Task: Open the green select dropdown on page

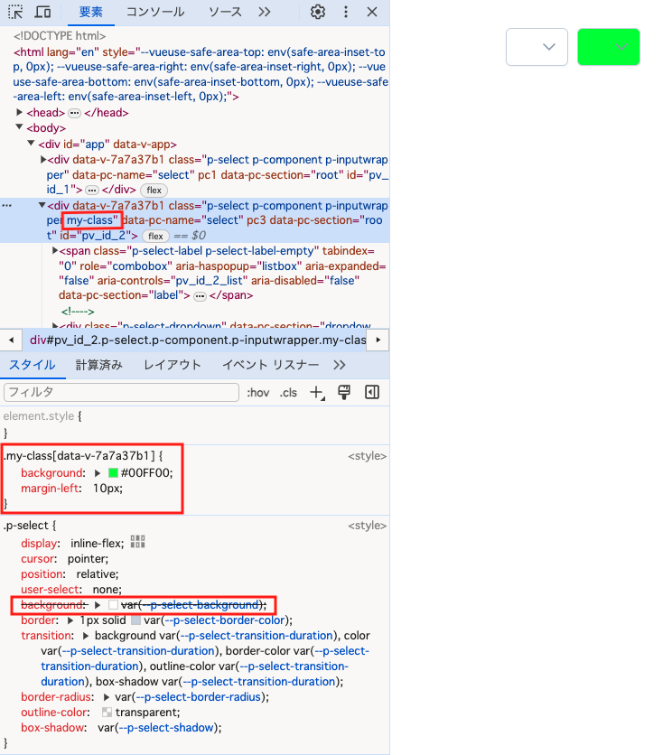Action: pos(609,47)
